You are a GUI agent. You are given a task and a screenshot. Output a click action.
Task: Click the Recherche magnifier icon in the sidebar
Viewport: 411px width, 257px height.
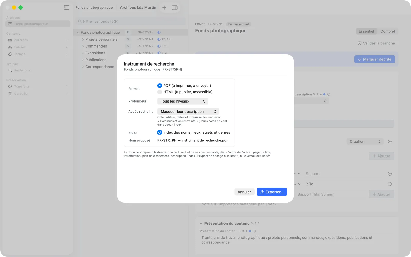point(10,70)
